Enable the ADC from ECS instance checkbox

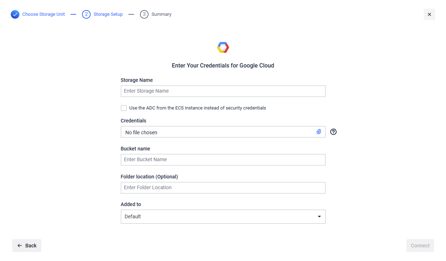point(124,108)
